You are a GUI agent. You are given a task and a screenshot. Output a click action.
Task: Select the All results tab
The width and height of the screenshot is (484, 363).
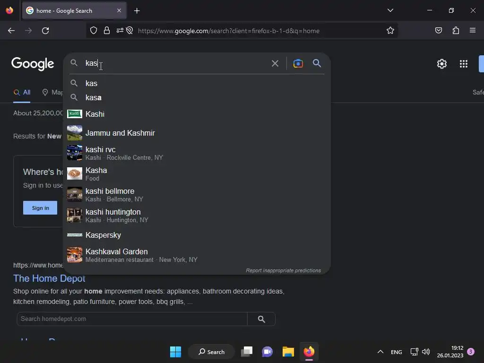click(x=22, y=92)
